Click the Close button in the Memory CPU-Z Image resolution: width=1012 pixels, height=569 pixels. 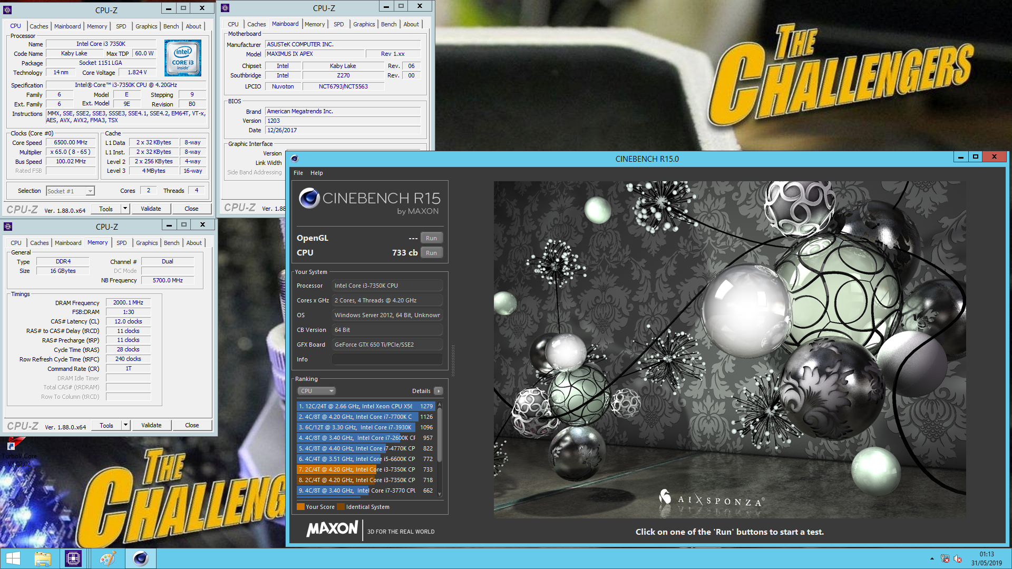click(x=192, y=425)
